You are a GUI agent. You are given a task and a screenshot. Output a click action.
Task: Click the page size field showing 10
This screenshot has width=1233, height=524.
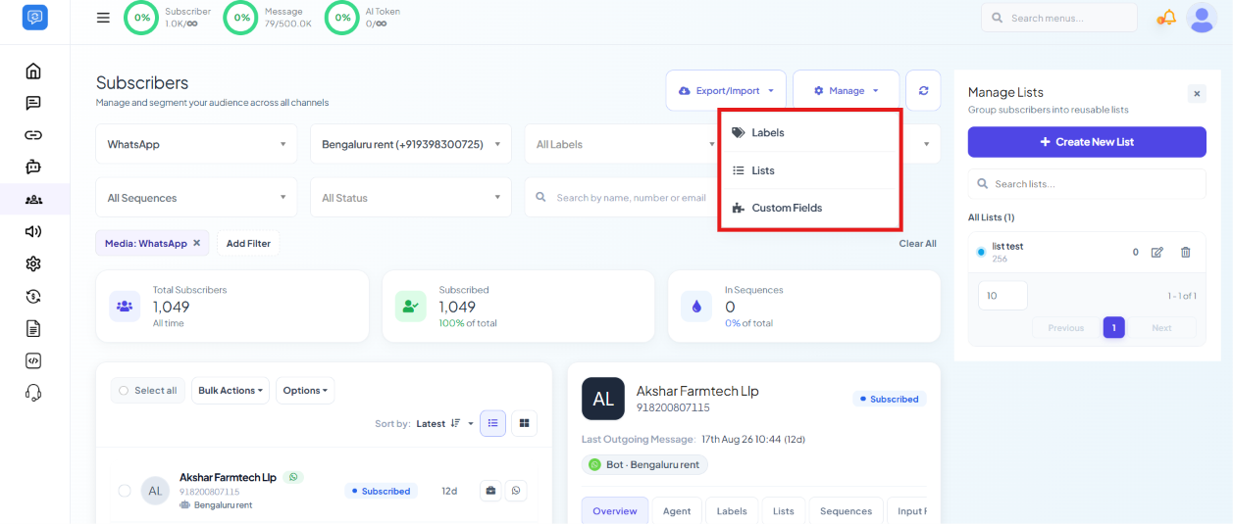click(1002, 295)
